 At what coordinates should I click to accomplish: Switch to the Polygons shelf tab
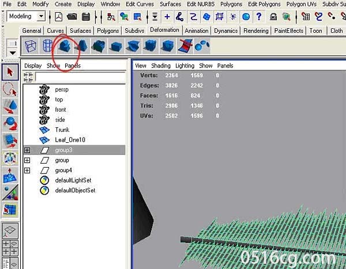pos(108,31)
